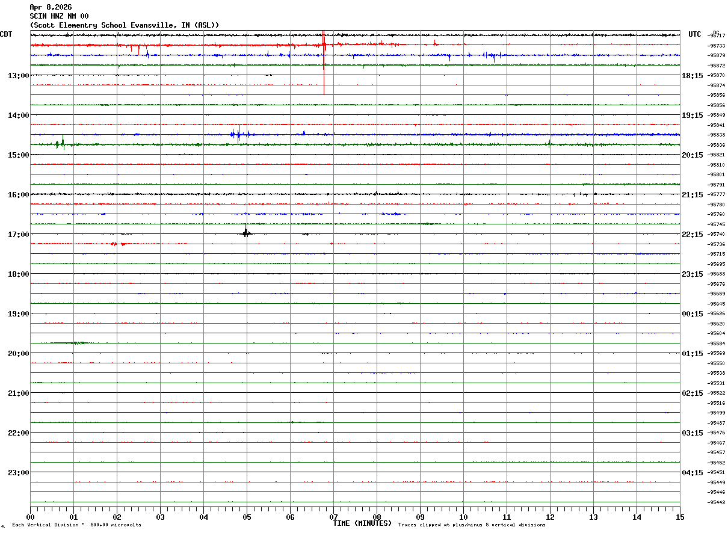Click the SCIN HNZ NM 00 station code
This screenshot has width=728, height=533.
click(x=59, y=16)
